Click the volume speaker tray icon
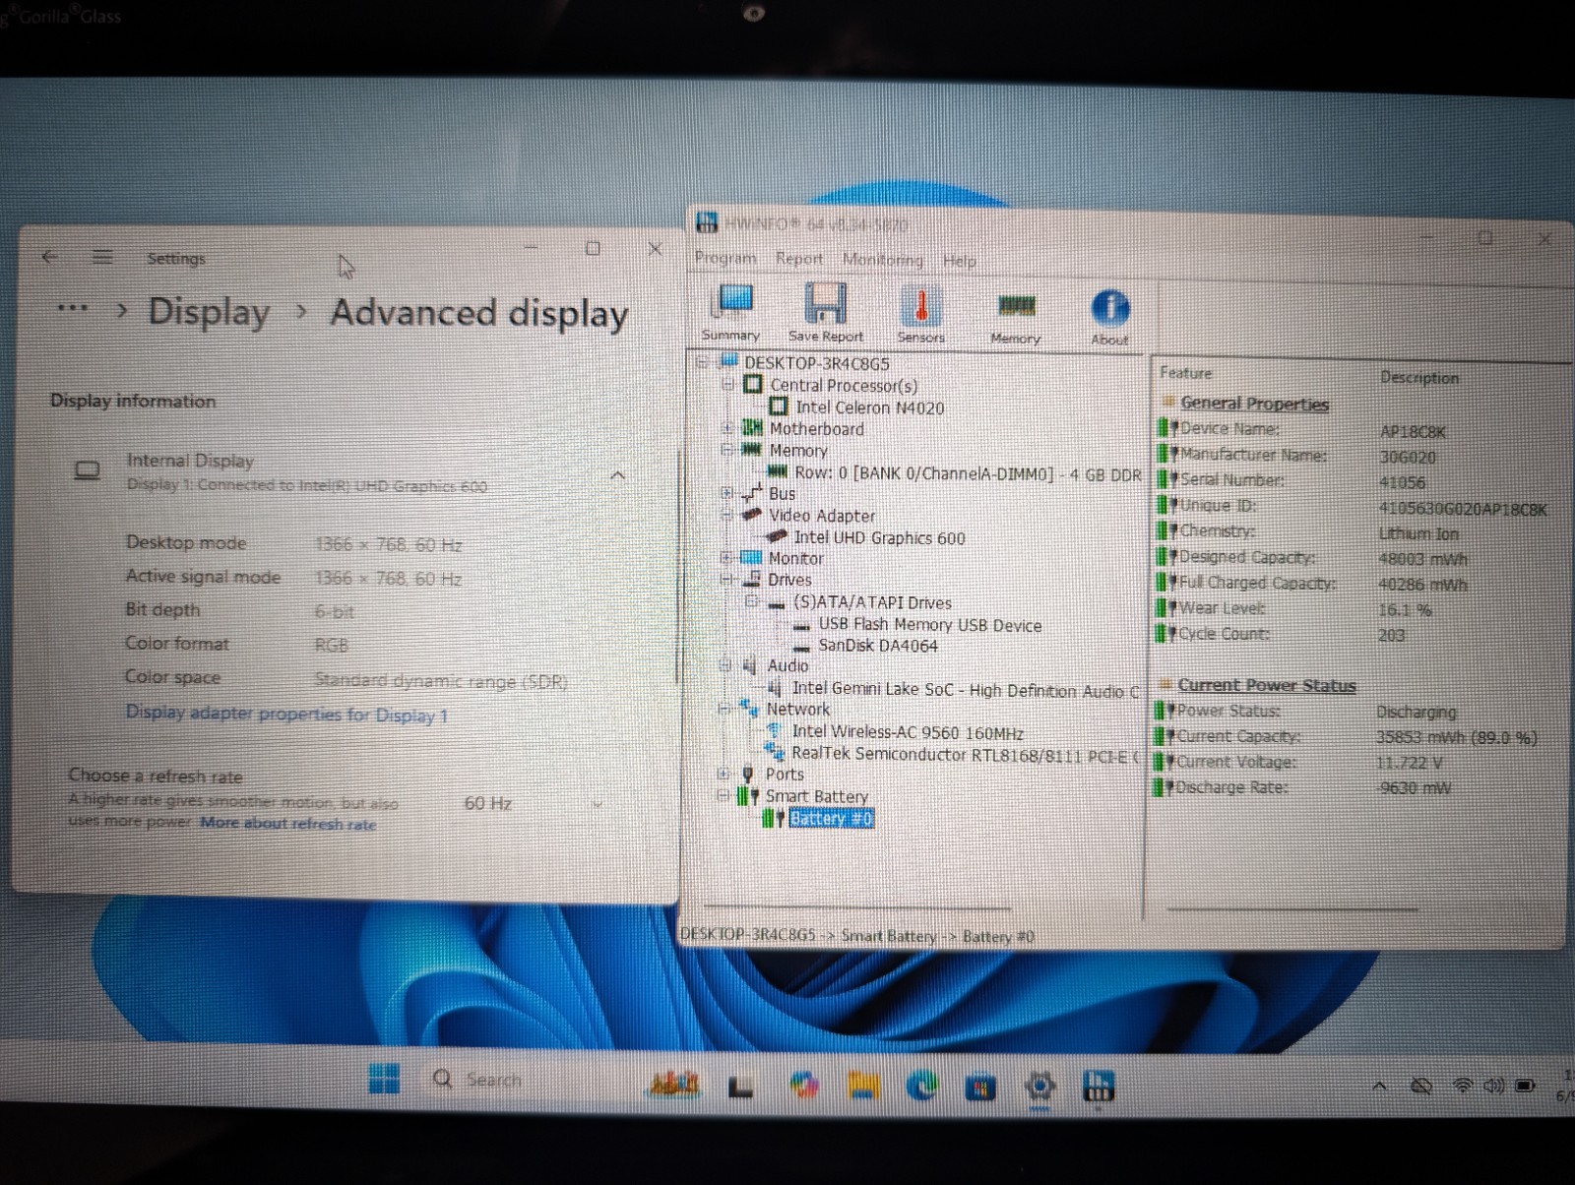The image size is (1575, 1185). [1493, 1086]
